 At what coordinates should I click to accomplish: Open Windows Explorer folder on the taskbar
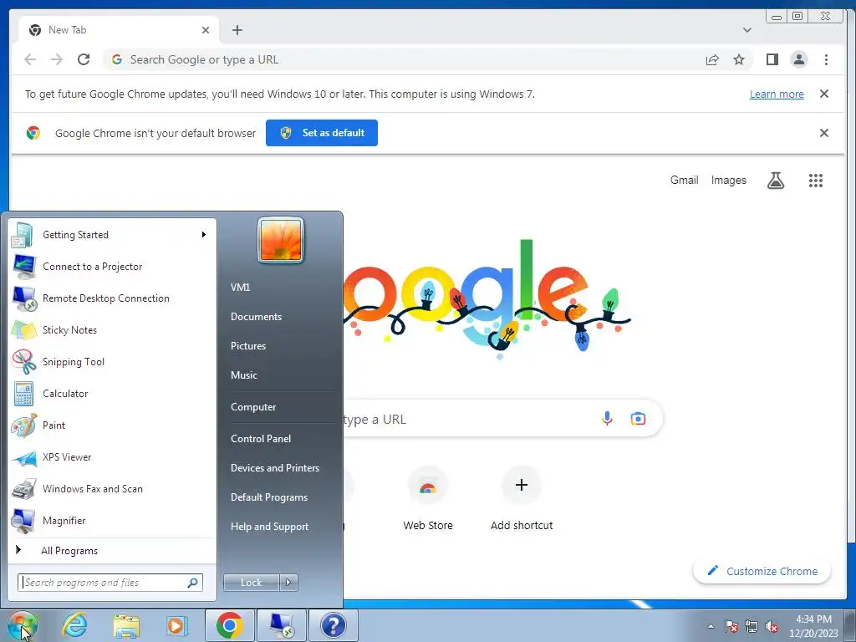tap(126, 625)
